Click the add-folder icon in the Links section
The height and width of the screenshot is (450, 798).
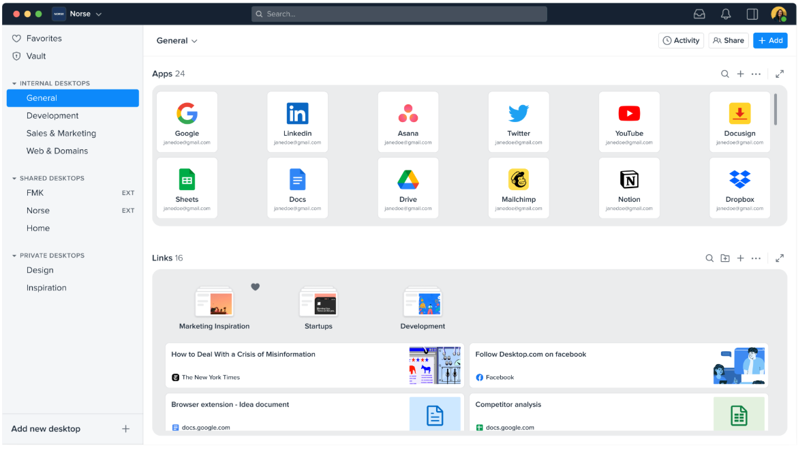(724, 258)
